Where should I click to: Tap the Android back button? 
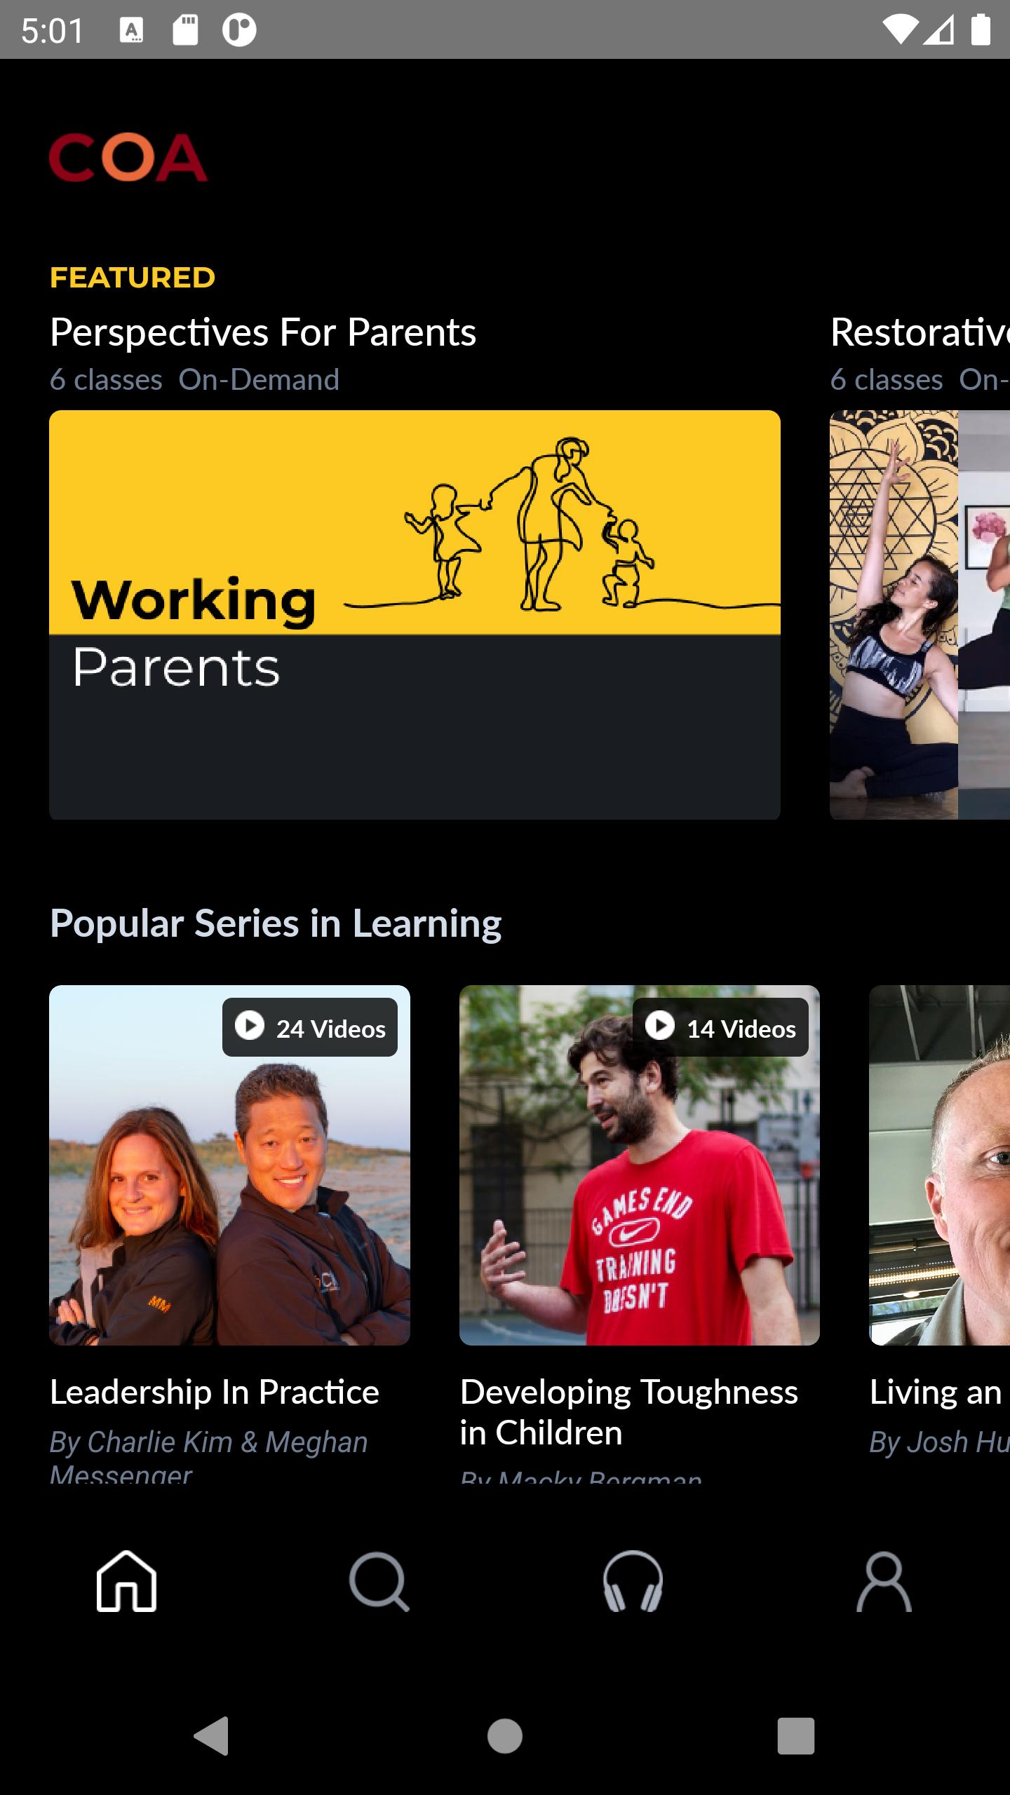tap(212, 1736)
